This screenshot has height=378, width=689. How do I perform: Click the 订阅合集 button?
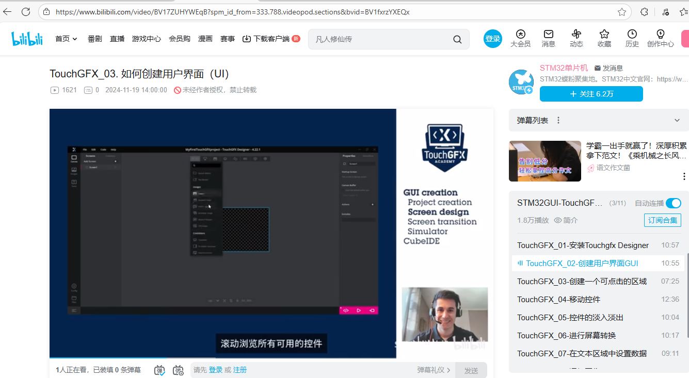coord(663,220)
